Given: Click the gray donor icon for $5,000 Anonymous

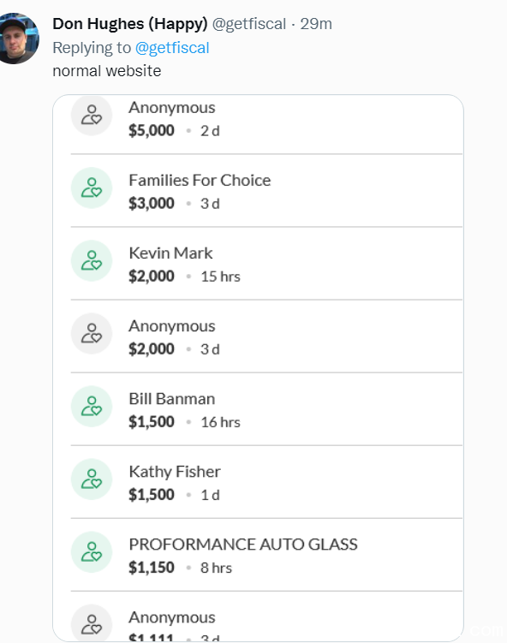Looking at the screenshot, I should [x=92, y=116].
